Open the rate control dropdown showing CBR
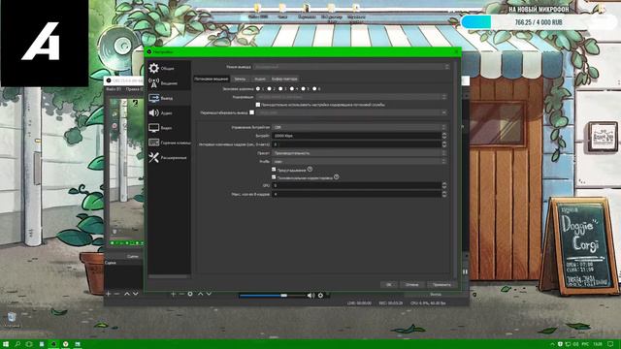 [x=359, y=127]
